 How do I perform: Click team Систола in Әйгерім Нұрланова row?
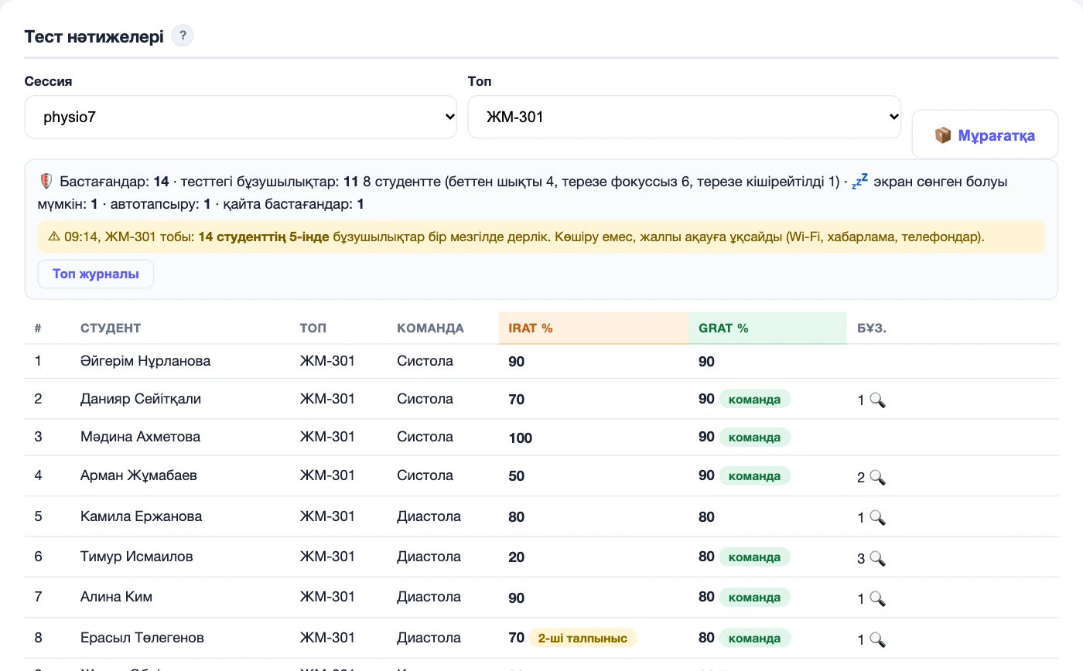point(425,361)
